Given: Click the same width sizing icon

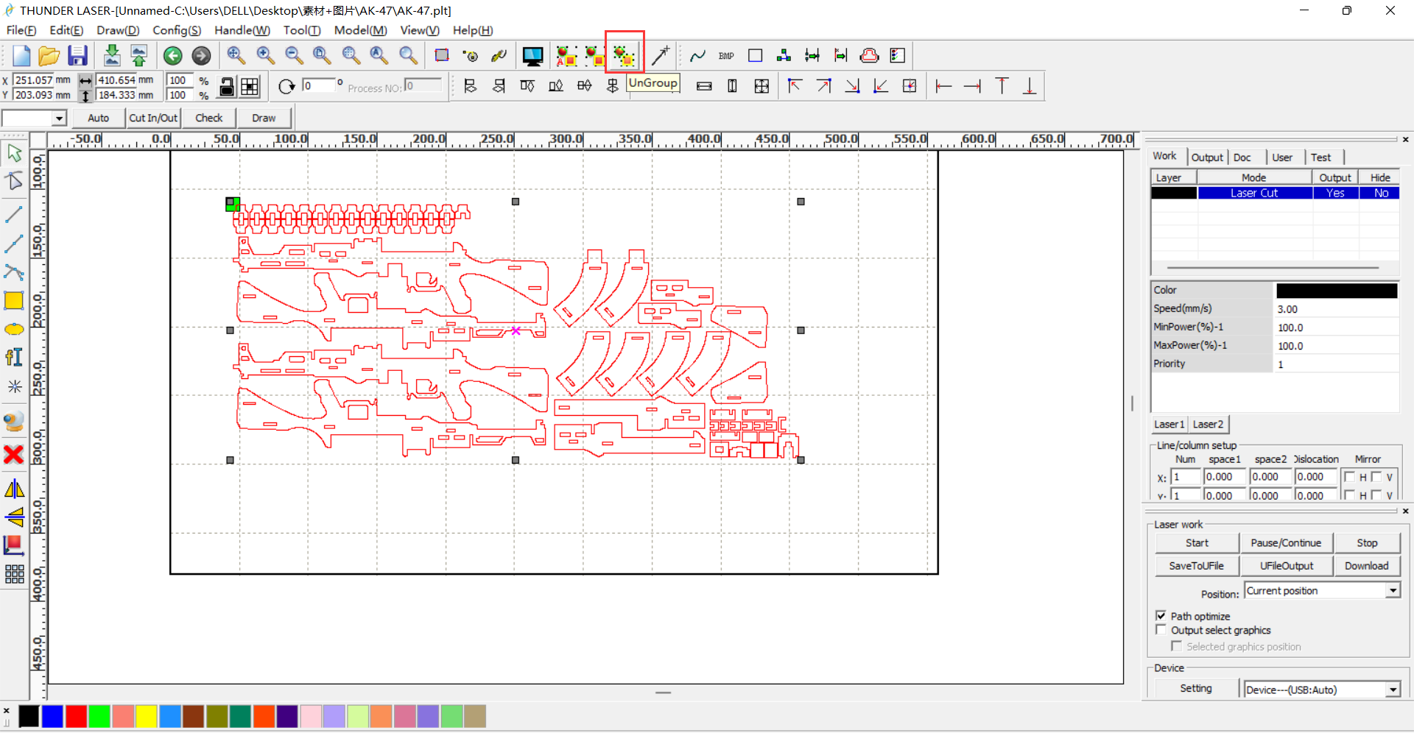Looking at the screenshot, I should coord(704,87).
